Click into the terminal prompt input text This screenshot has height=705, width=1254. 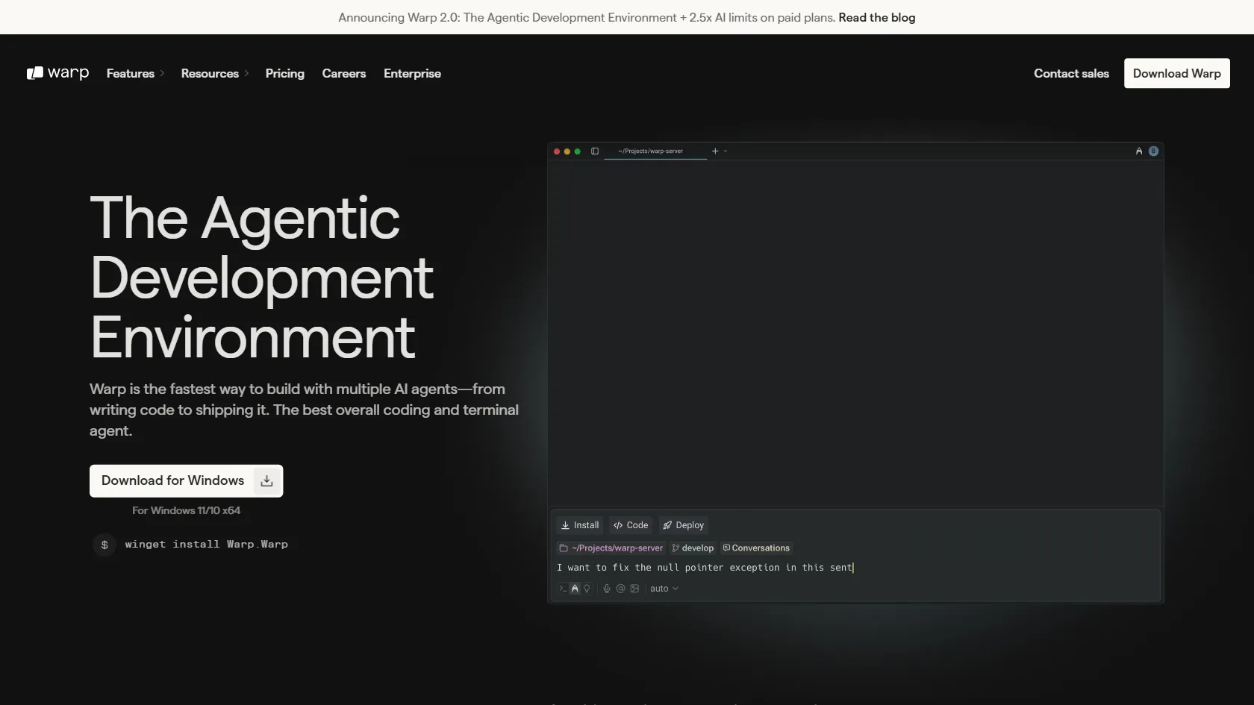click(x=705, y=568)
